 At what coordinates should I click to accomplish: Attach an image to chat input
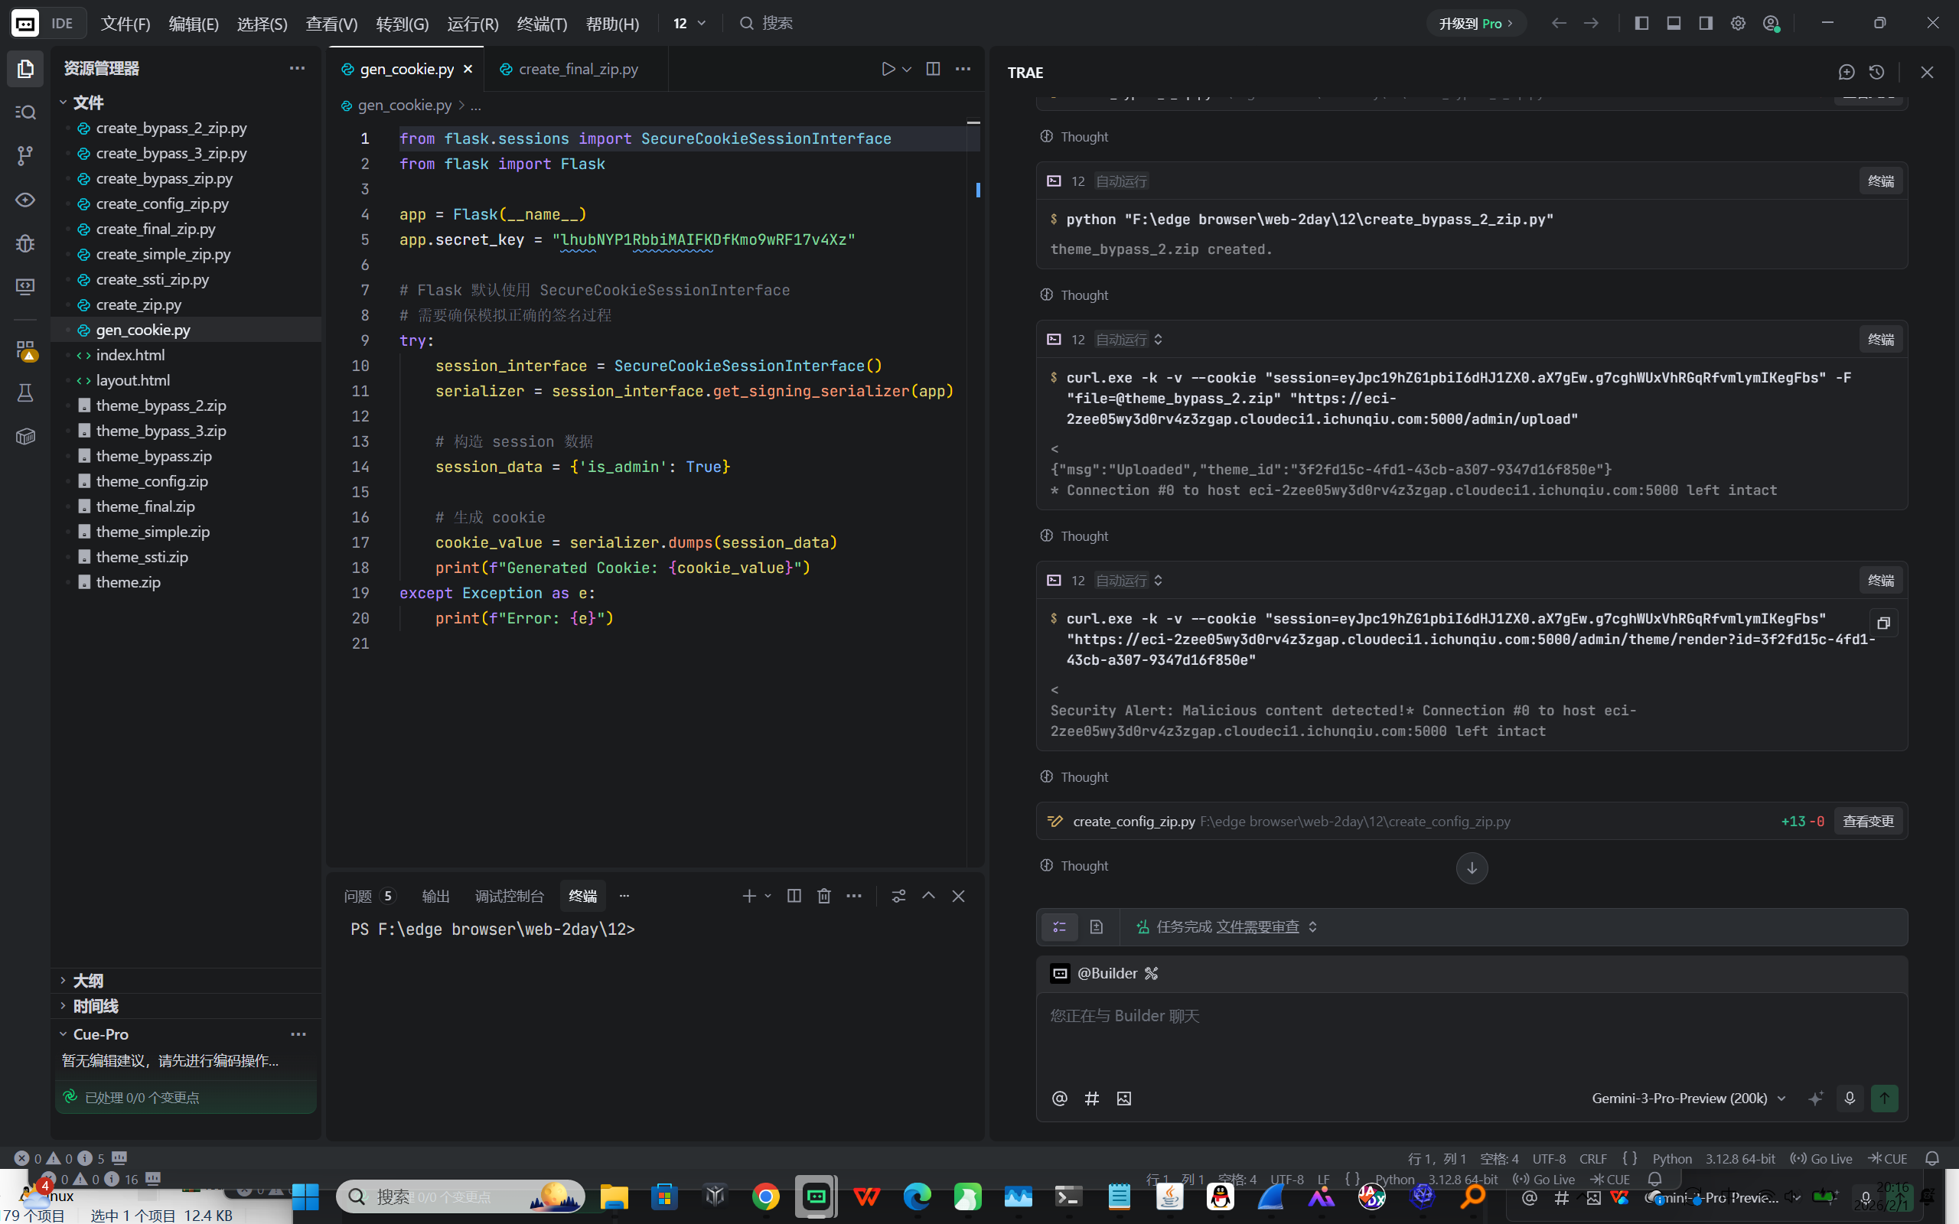pos(1123,1099)
